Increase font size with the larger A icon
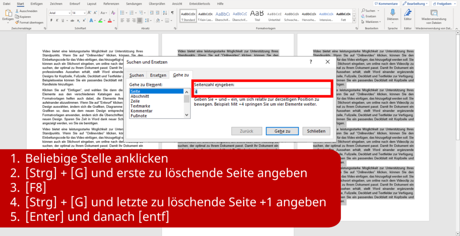The height and width of the screenshot is (236, 460). point(89,13)
